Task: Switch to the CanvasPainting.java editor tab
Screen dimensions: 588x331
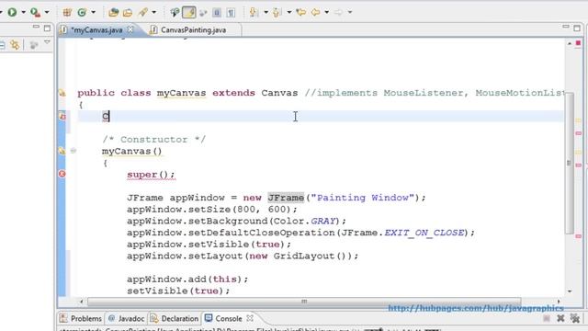Action: pyautogui.click(x=193, y=30)
